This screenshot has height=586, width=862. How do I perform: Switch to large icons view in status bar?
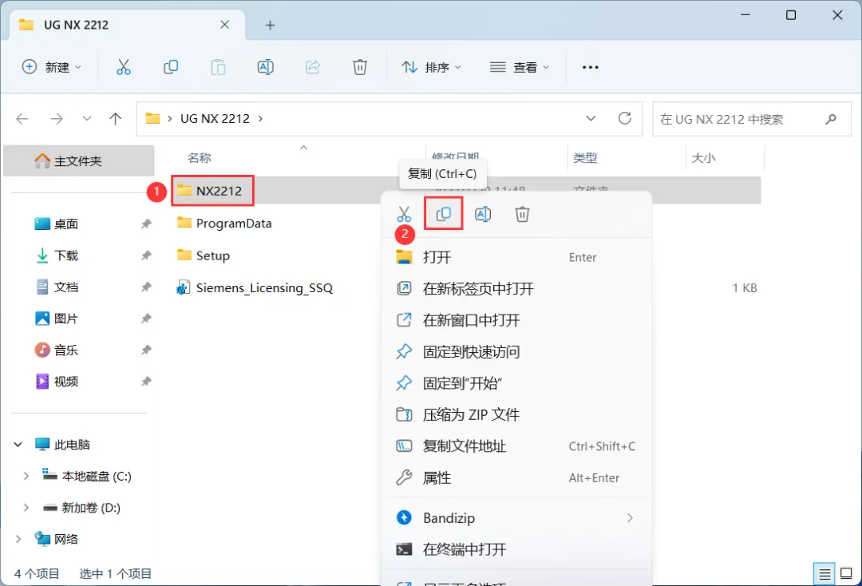tap(847, 574)
